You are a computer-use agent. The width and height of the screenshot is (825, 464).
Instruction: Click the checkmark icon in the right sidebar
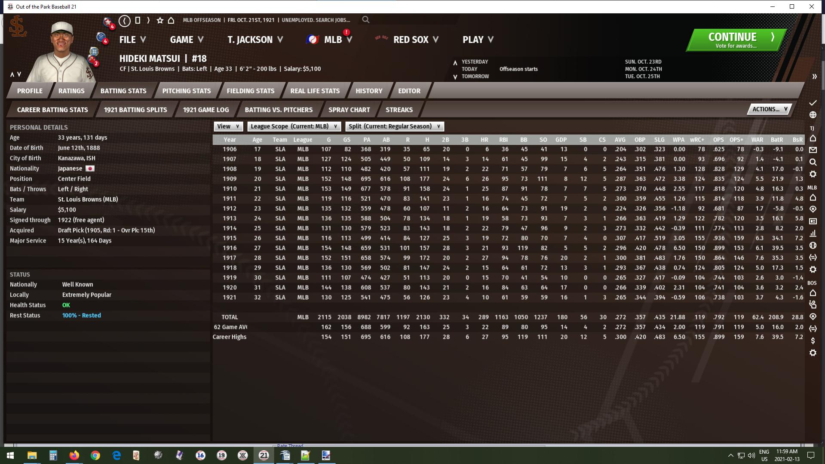coord(813,103)
